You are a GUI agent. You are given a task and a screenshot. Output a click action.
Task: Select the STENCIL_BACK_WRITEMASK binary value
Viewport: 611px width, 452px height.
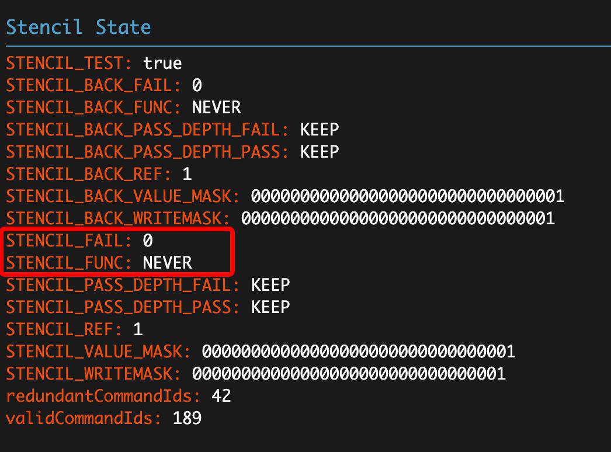[398, 218]
